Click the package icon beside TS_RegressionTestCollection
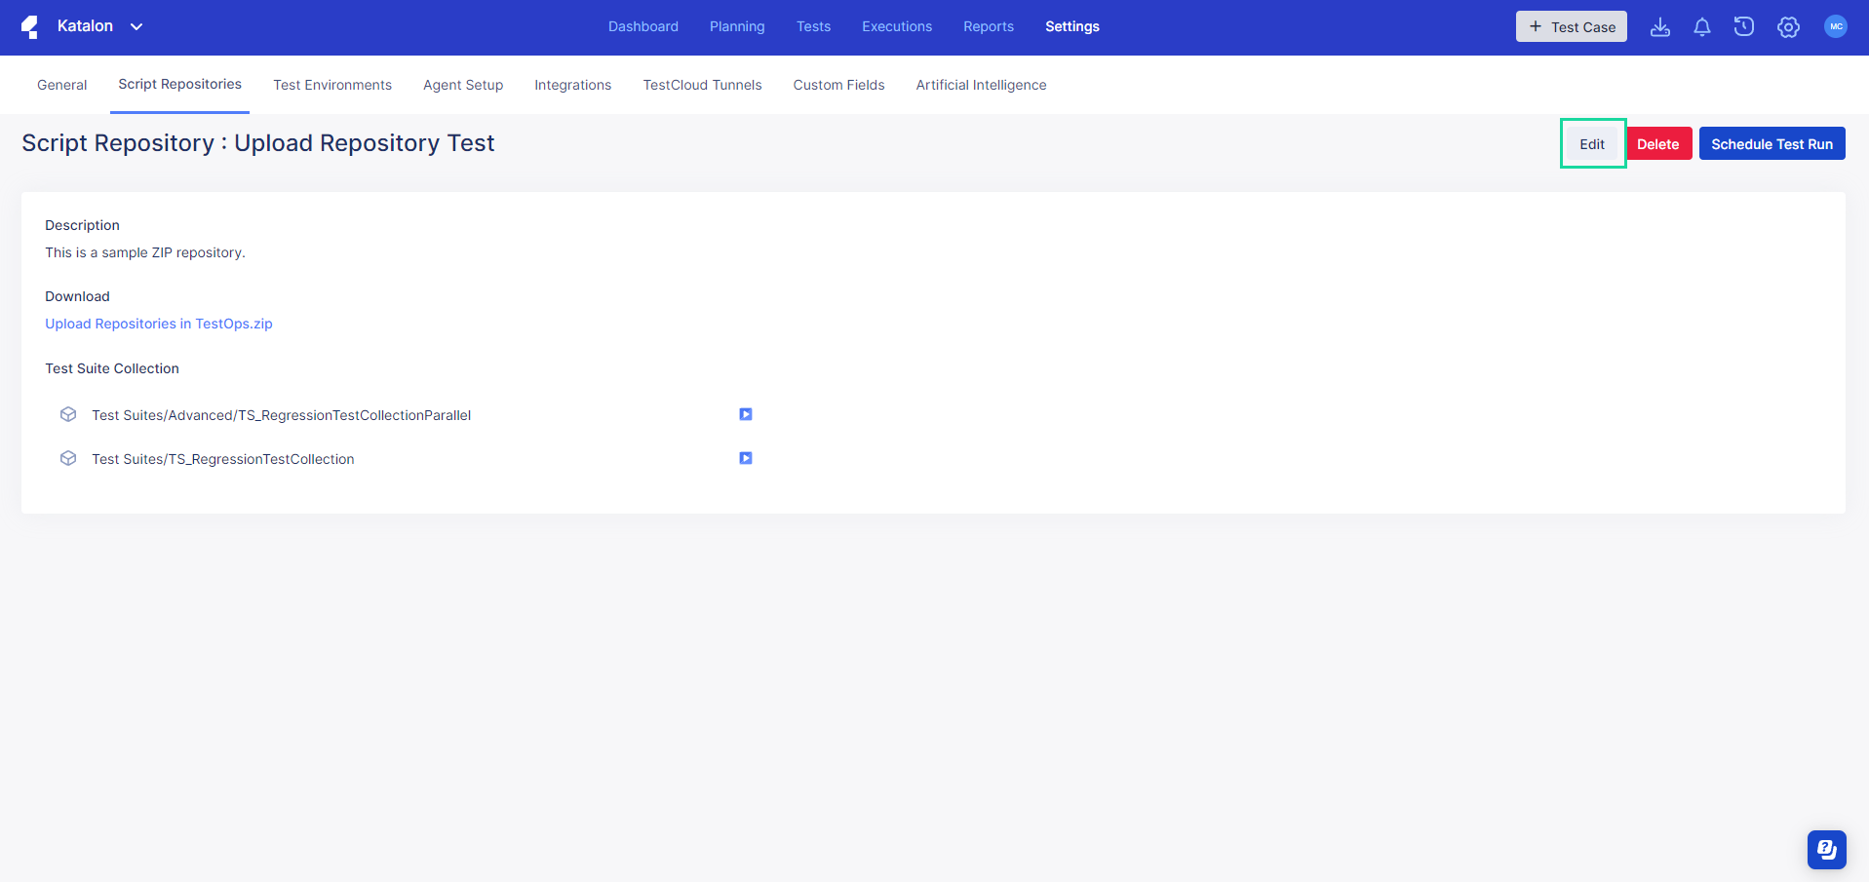The width and height of the screenshot is (1869, 882). click(x=67, y=458)
